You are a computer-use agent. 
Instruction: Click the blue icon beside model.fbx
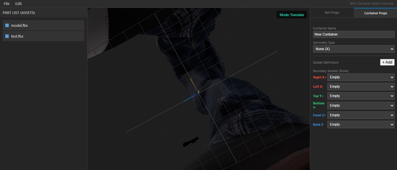pyautogui.click(x=7, y=25)
